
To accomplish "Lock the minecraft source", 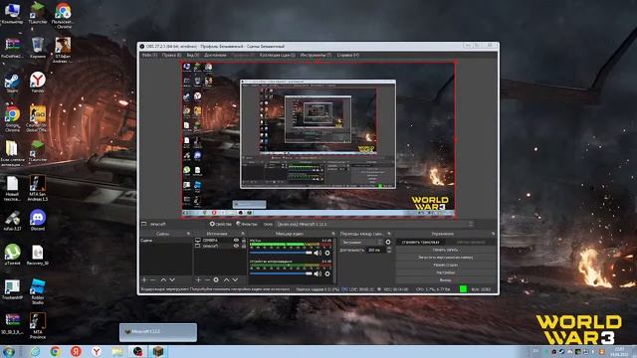I will pos(244,246).
